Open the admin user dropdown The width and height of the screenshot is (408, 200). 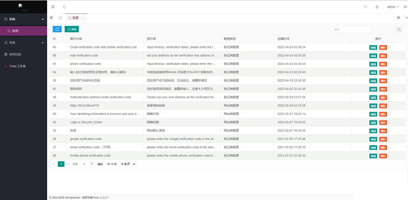click(393, 7)
